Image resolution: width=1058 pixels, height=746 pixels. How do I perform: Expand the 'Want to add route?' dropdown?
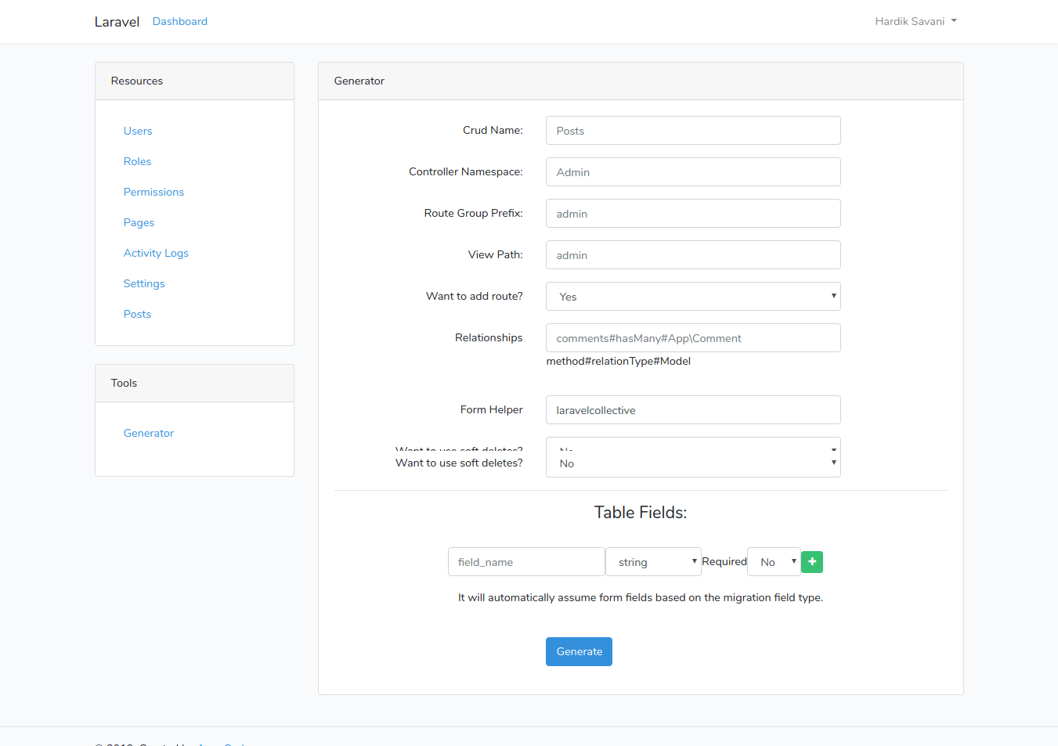(692, 297)
